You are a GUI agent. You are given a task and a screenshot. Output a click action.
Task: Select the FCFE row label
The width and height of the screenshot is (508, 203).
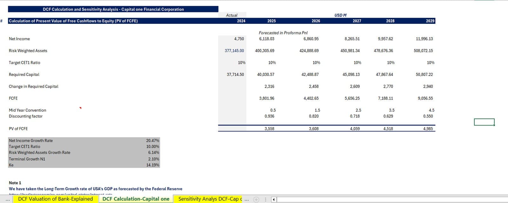tap(13, 98)
